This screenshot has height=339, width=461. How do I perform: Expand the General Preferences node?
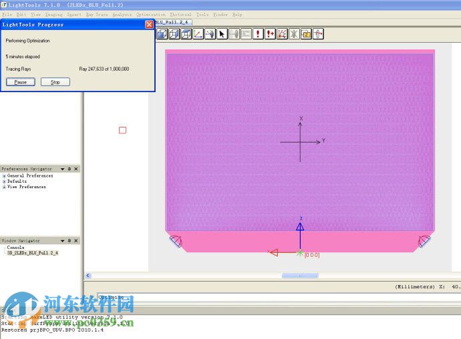(x=4, y=176)
